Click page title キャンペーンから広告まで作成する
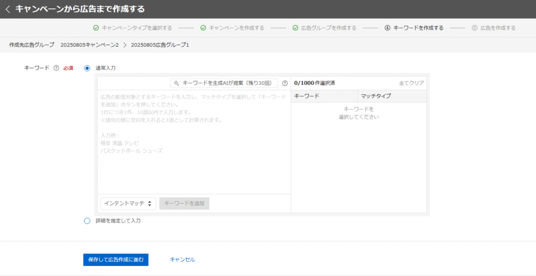The height and width of the screenshot is (276, 536). tap(80, 9)
